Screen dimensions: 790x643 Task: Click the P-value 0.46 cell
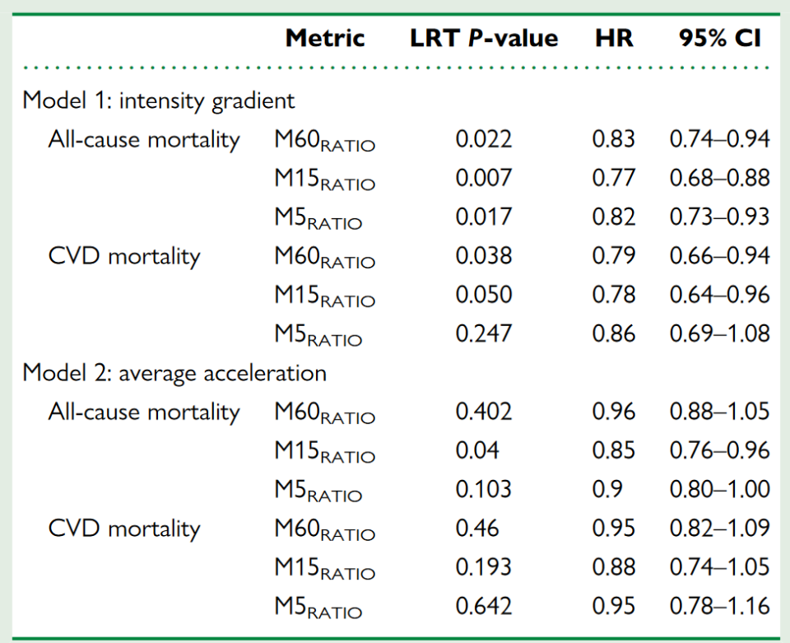[x=477, y=528]
